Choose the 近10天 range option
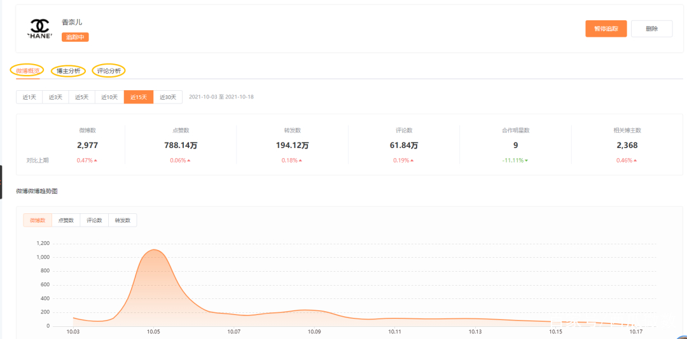This screenshot has height=339, width=687. [x=109, y=97]
